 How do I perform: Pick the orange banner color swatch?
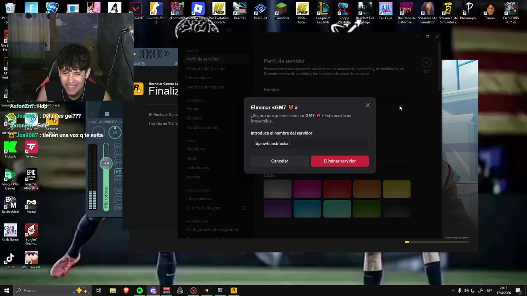(367, 189)
